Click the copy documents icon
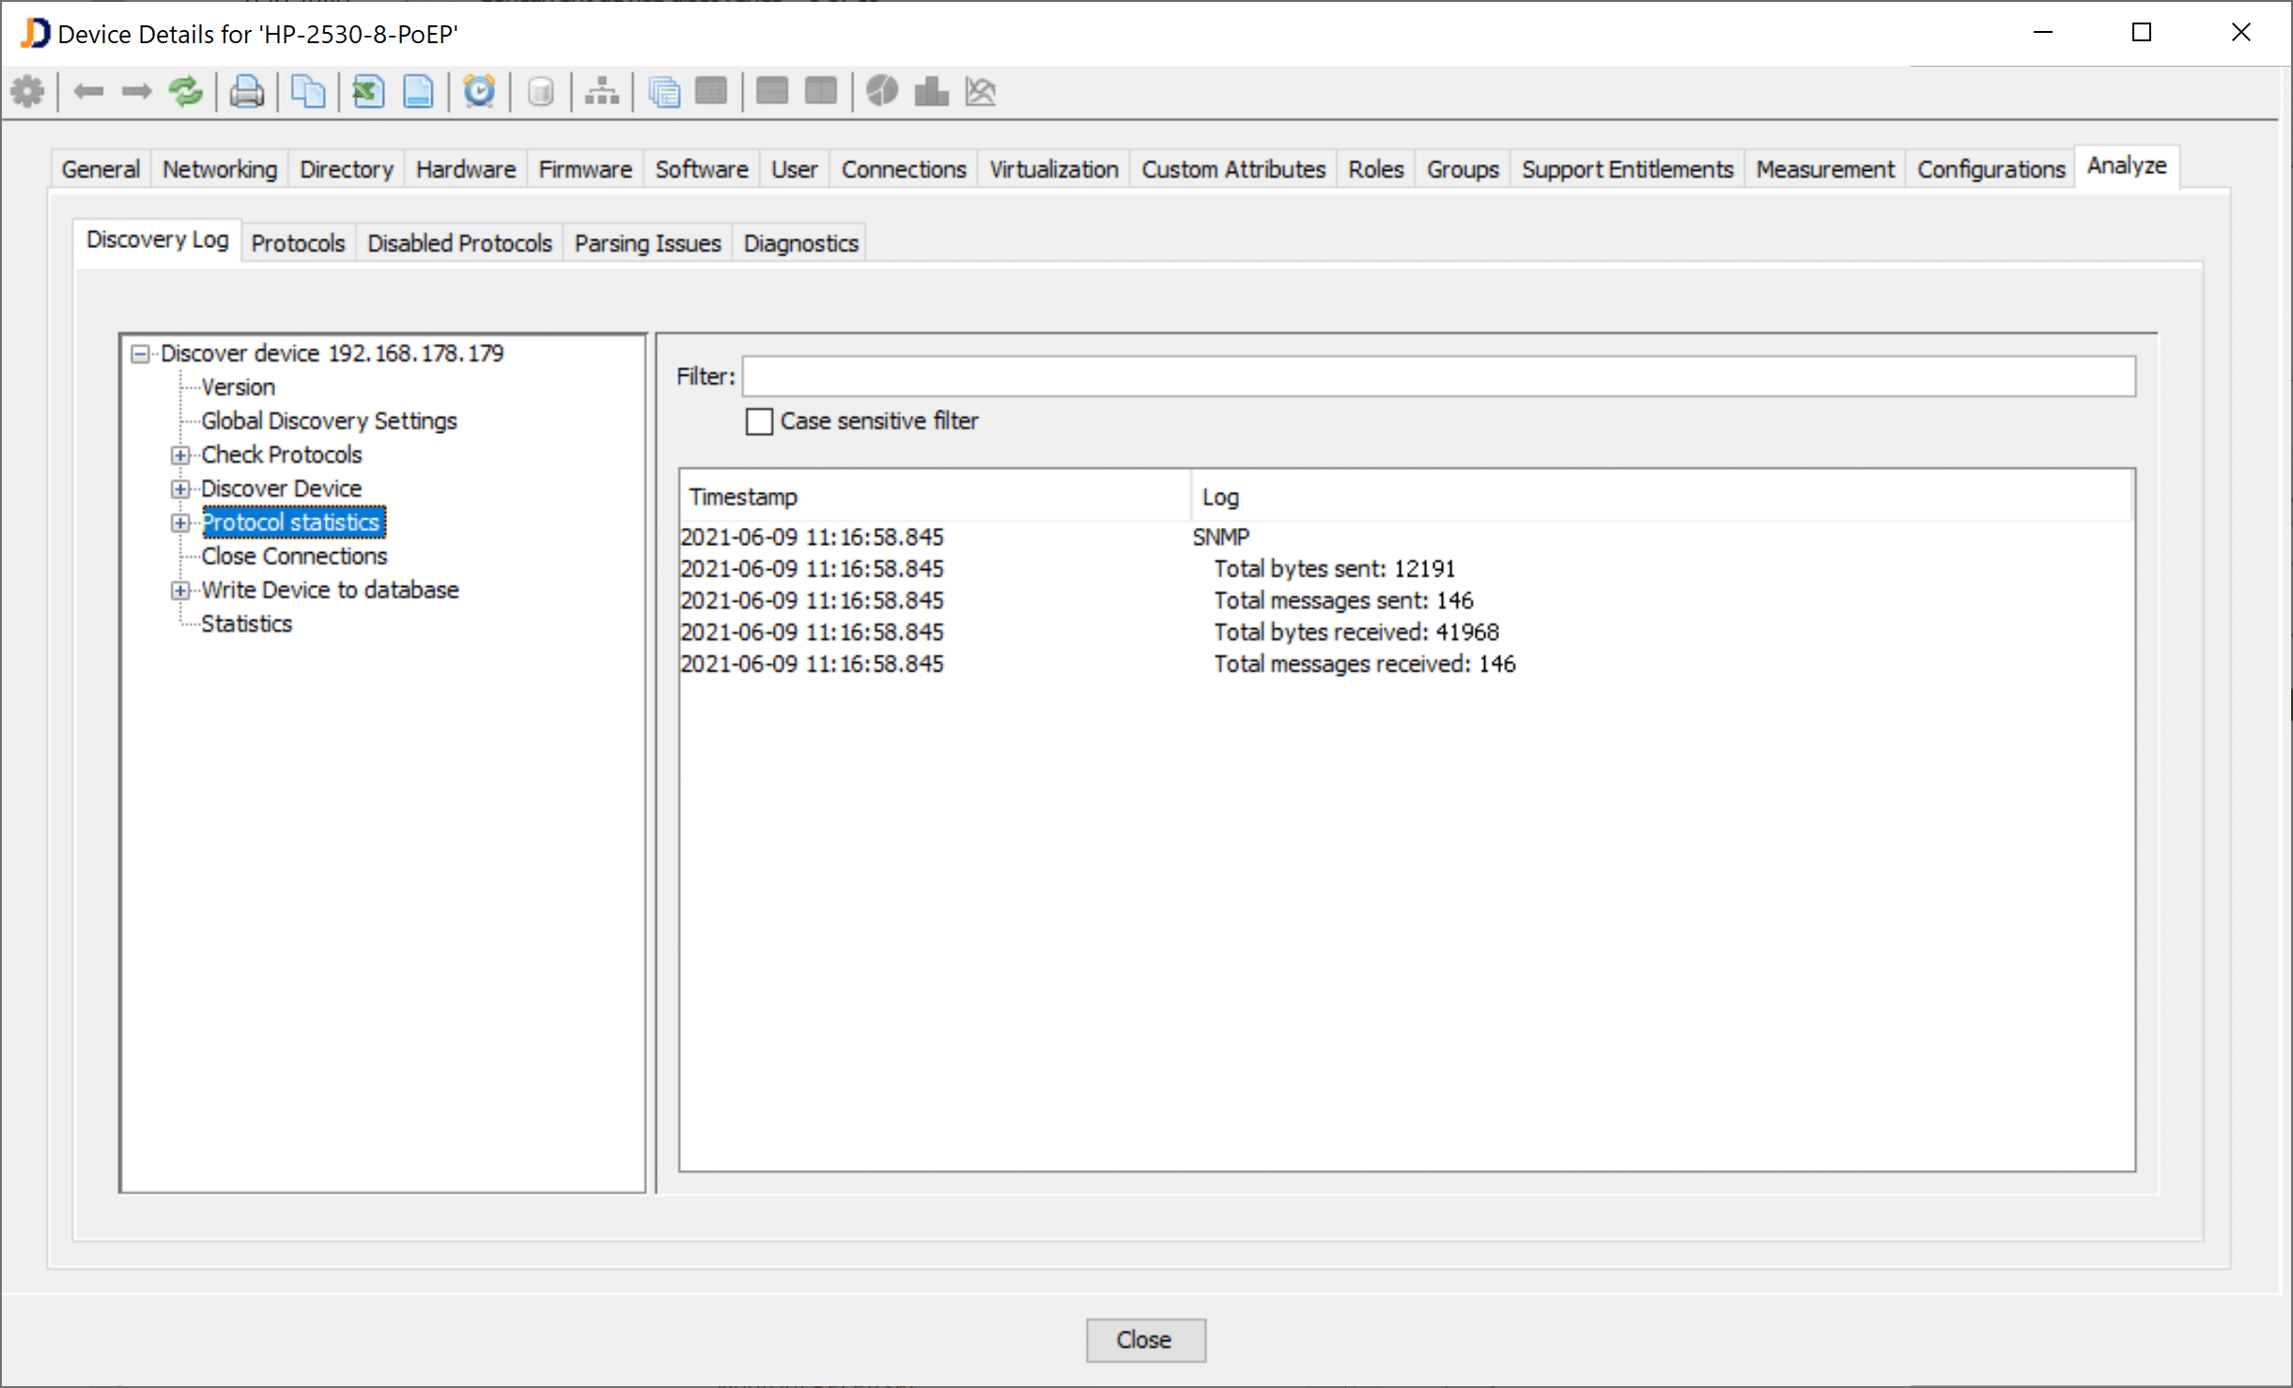The image size is (2293, 1388). point(308,92)
